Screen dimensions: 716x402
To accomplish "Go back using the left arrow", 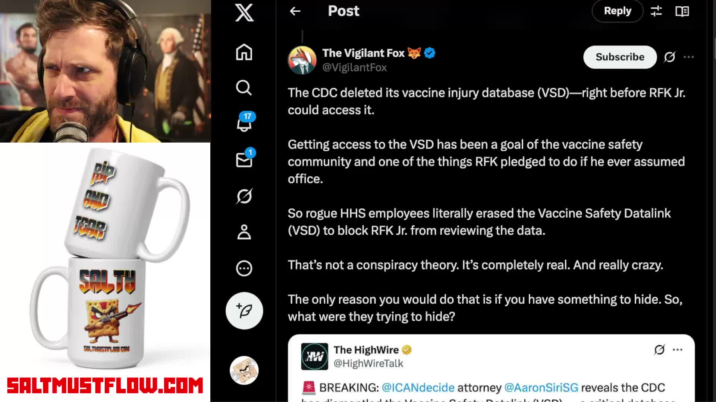I will (x=295, y=11).
